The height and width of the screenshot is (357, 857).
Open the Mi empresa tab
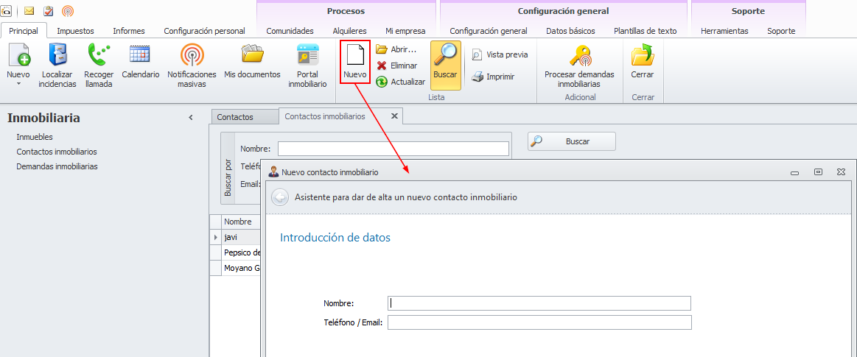(x=405, y=31)
